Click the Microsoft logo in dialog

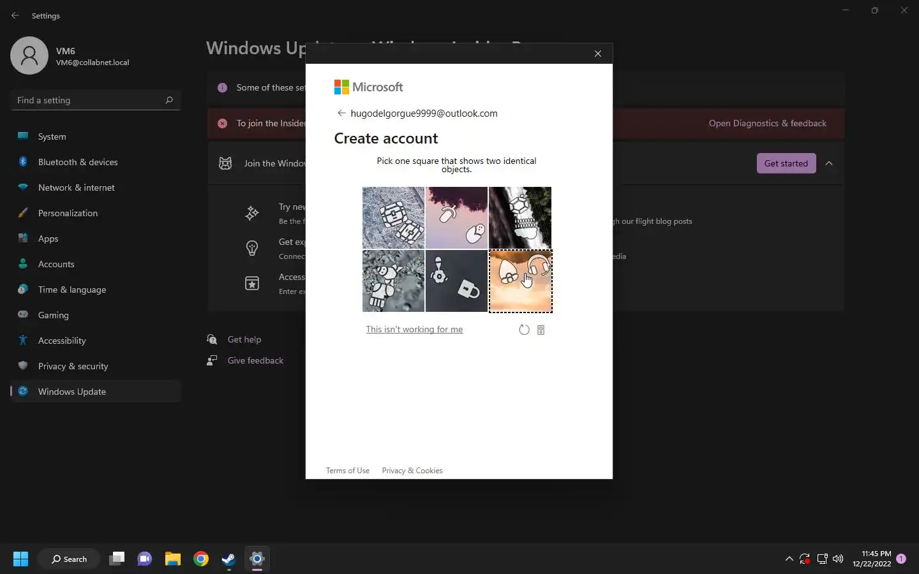point(369,87)
